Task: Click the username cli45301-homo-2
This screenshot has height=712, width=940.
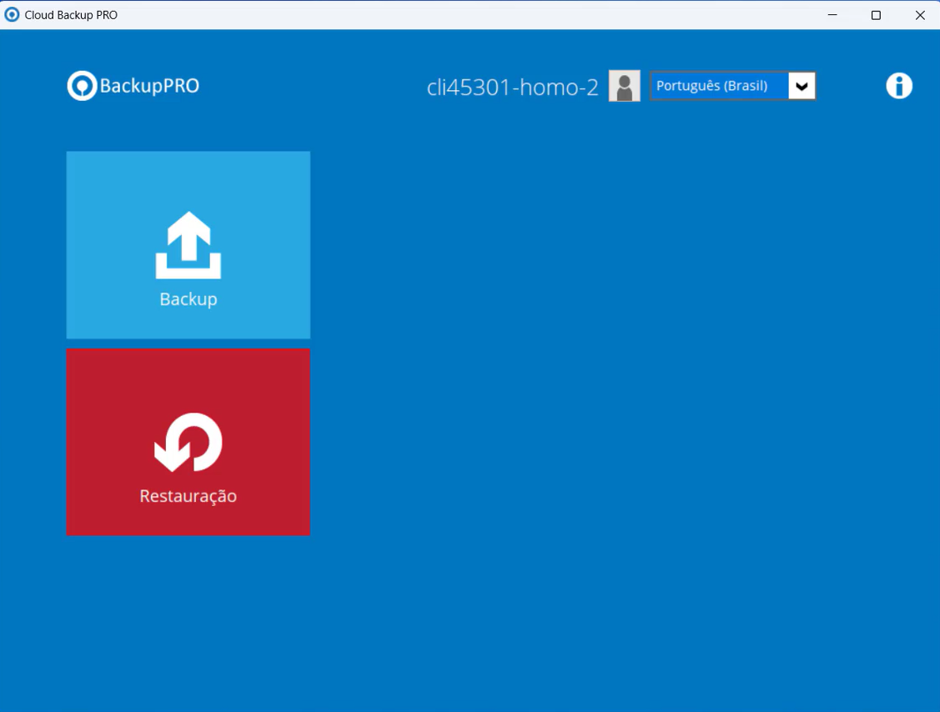Action: (x=513, y=88)
